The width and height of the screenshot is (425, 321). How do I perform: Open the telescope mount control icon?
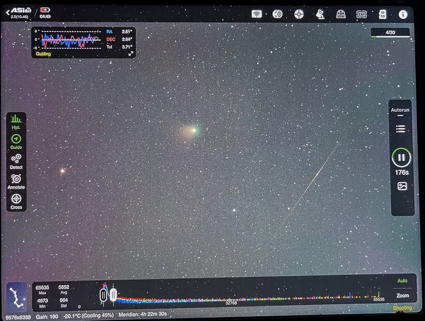[x=320, y=14]
